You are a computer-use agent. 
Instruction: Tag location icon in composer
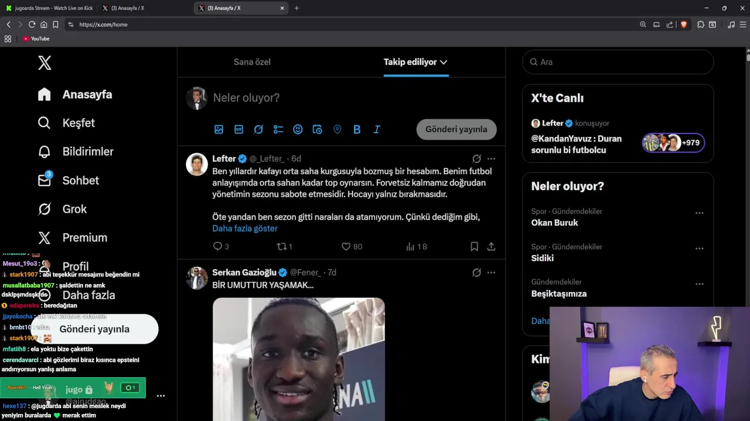[337, 129]
